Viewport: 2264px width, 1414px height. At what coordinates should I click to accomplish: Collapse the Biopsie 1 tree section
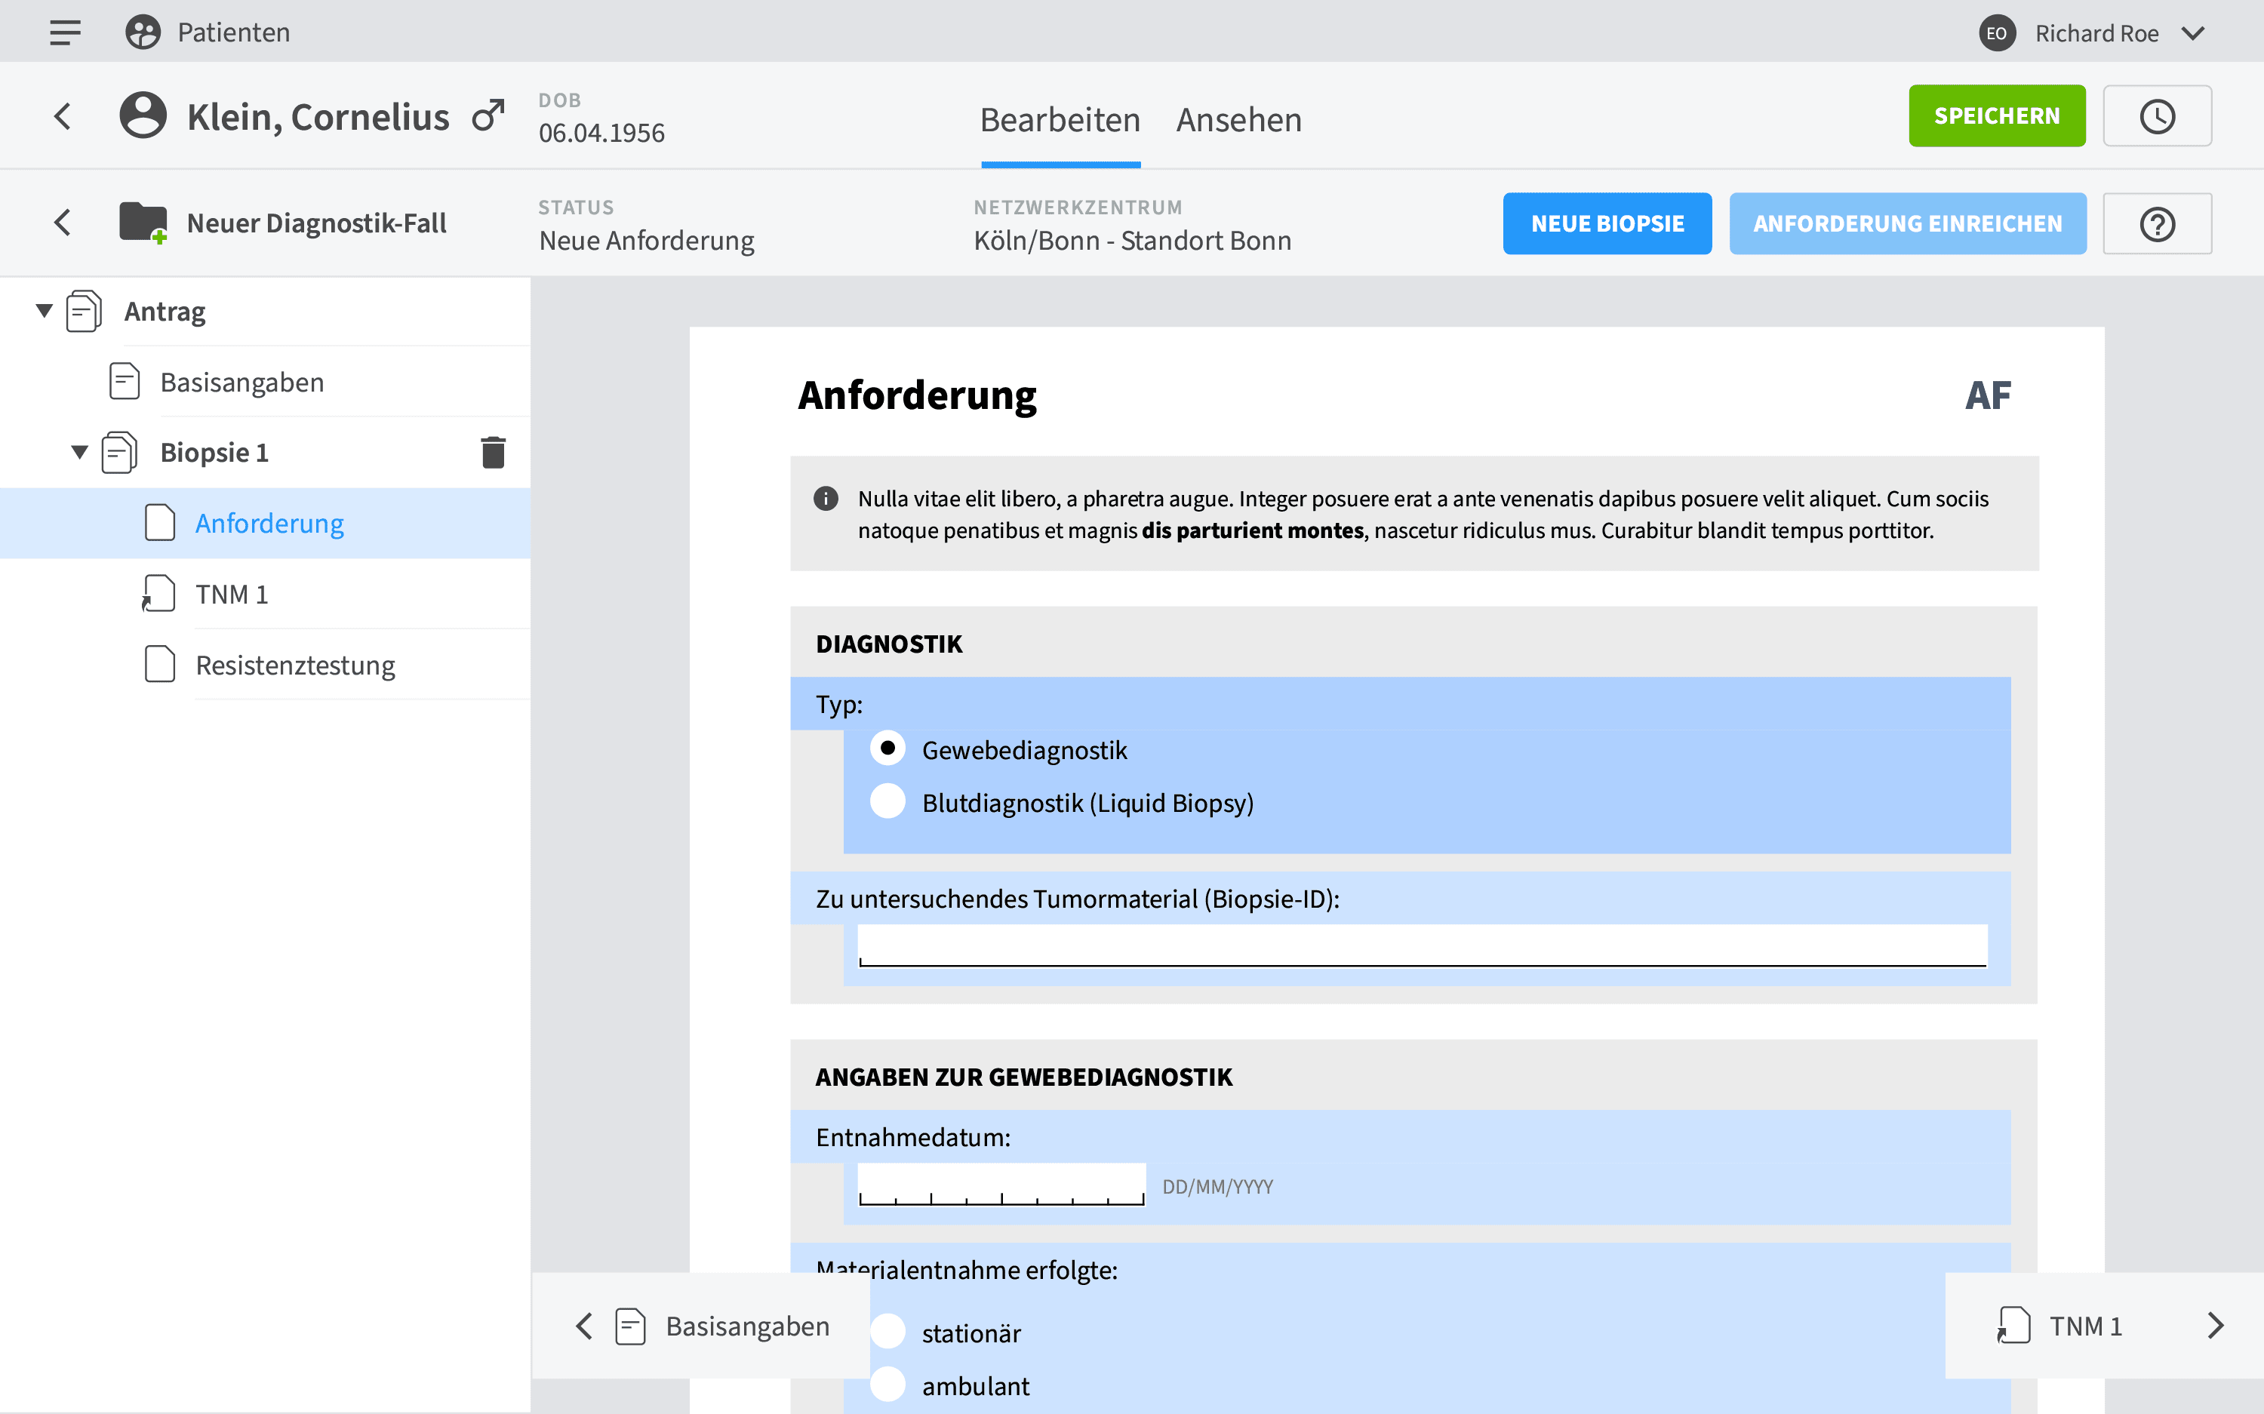pyautogui.click(x=79, y=452)
